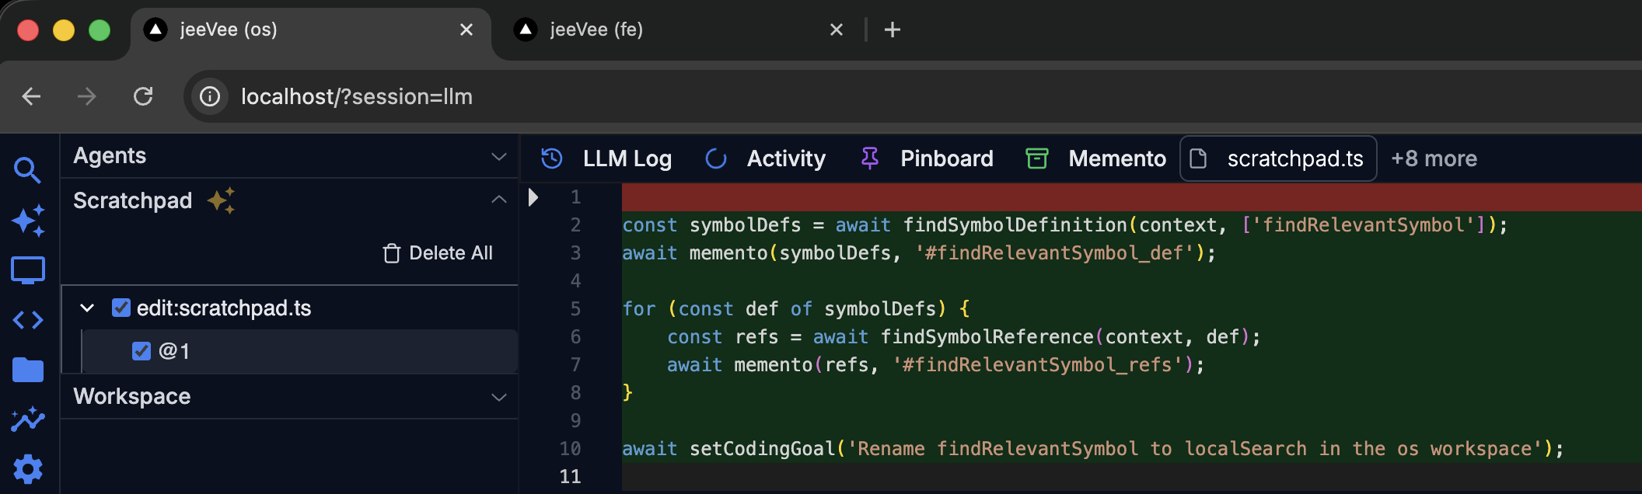Viewport: 1642px width, 494px height.
Task: Click line number 10 in the gutter
Action: (x=570, y=449)
